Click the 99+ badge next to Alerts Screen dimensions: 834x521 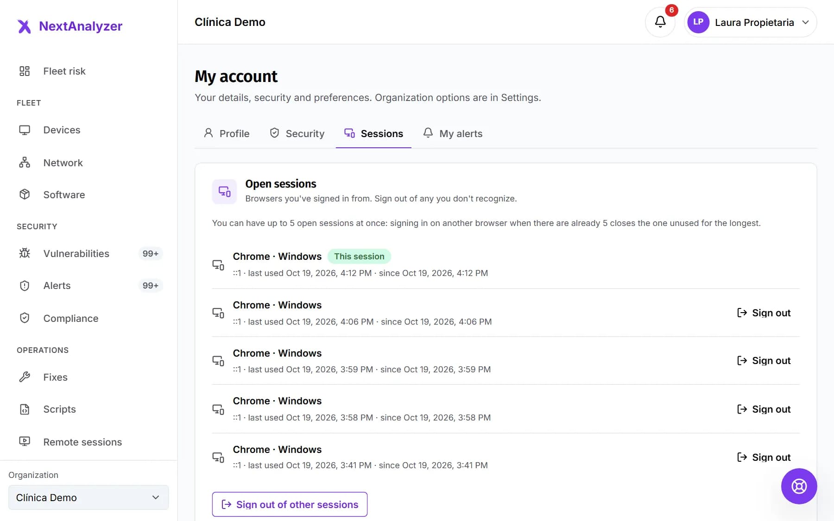151,285
